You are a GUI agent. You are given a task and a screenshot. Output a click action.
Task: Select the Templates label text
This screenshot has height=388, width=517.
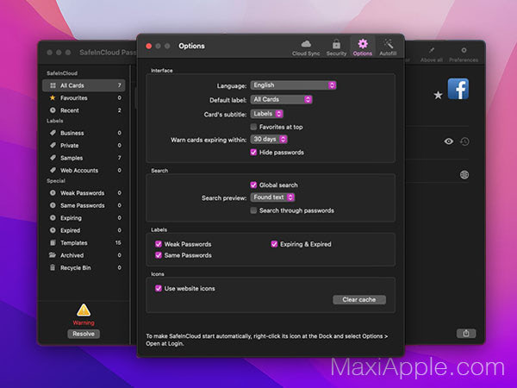tap(74, 243)
